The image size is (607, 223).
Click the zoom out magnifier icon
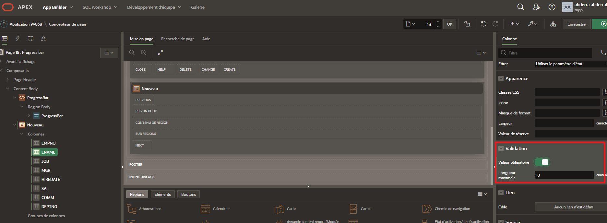(x=132, y=53)
